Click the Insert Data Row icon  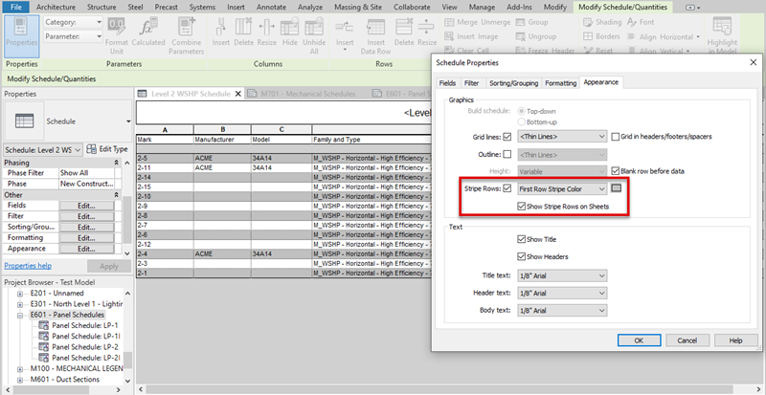[375, 28]
